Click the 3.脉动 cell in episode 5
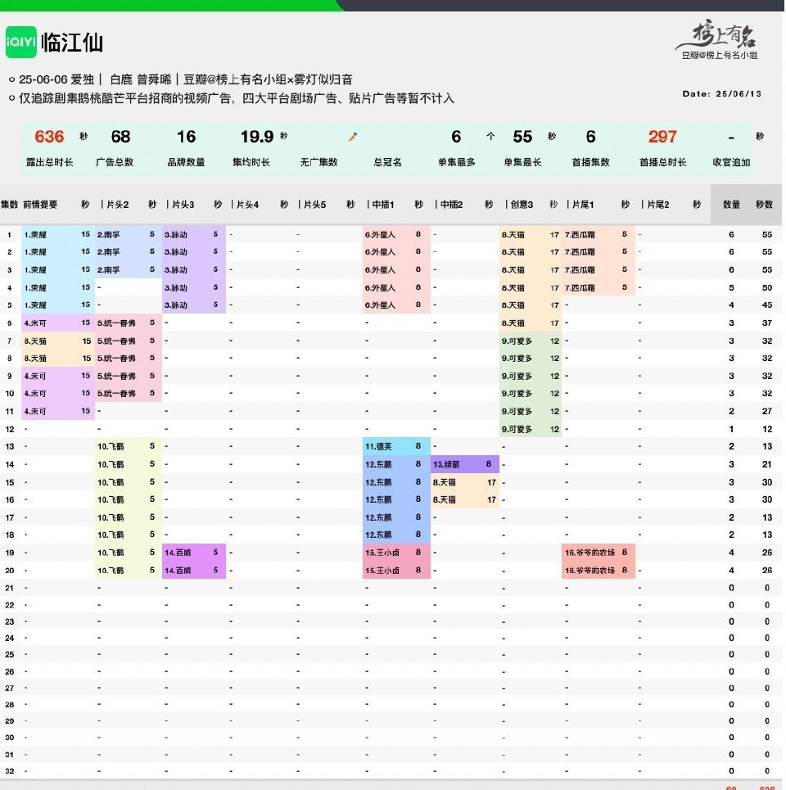The image size is (786, 790). point(193,305)
